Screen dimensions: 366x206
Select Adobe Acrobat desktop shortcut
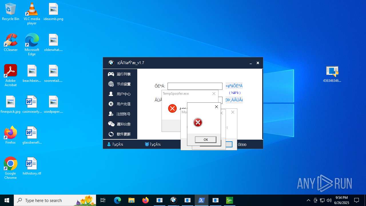coord(11,76)
